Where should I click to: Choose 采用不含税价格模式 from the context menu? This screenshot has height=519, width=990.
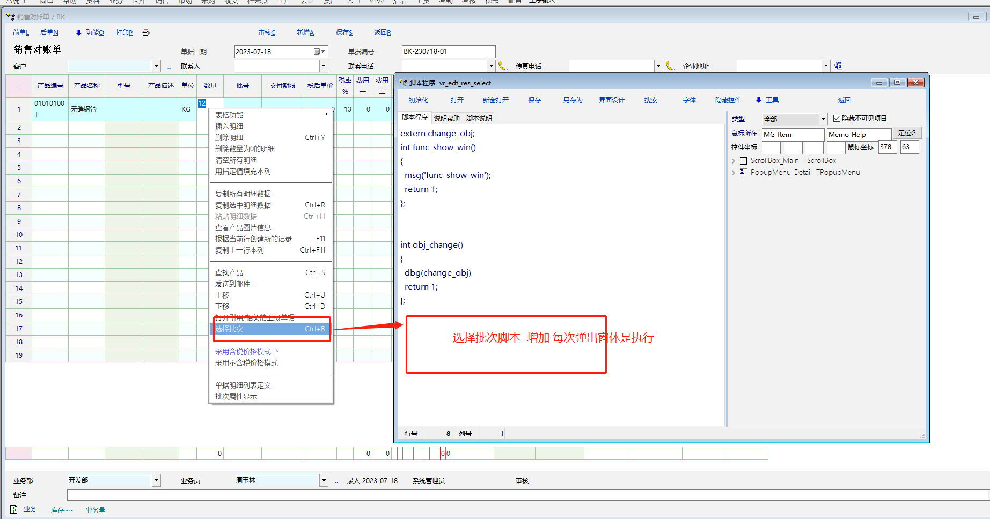(x=246, y=363)
